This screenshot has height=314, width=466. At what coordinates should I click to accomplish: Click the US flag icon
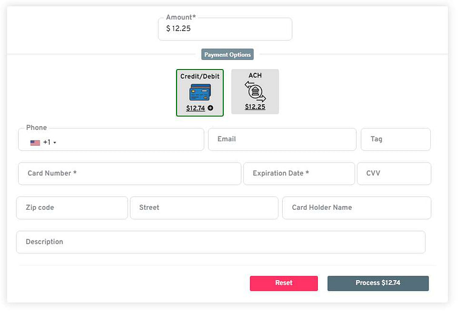pyautogui.click(x=35, y=142)
